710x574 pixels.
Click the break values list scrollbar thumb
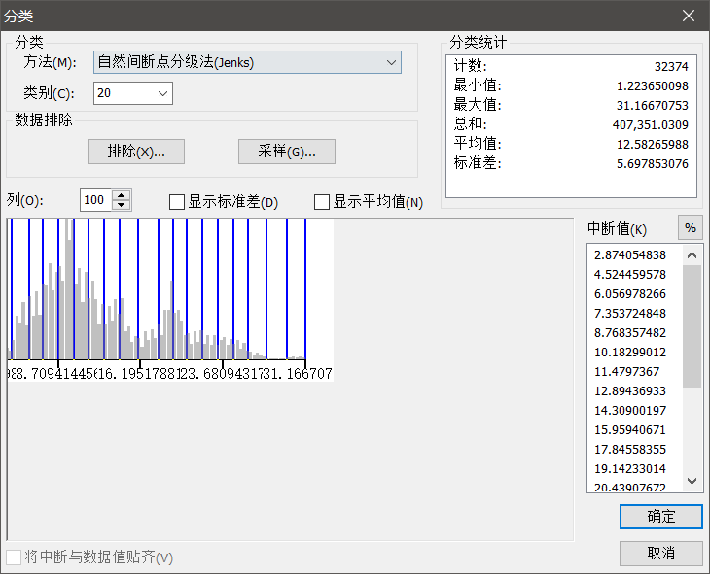coord(692,326)
